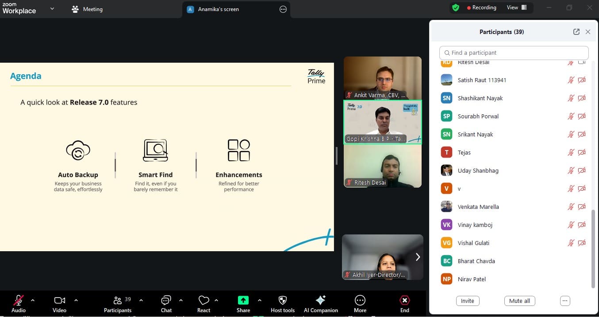Screen dimensions: 599x317
Task: Click the green Share screen icon
Action: click(243, 301)
